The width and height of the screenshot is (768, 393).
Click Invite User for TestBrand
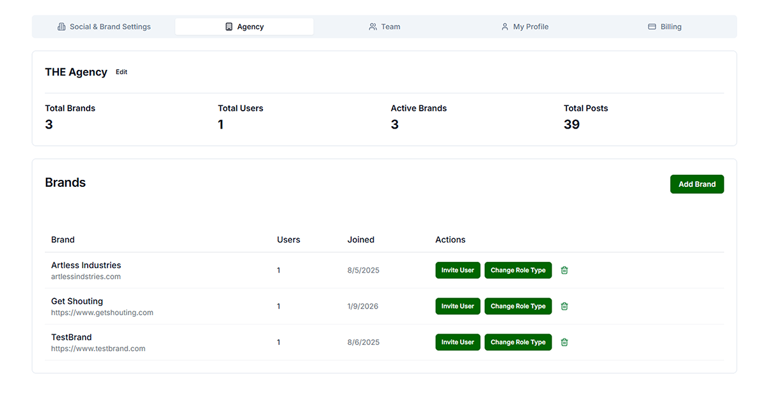tap(458, 342)
